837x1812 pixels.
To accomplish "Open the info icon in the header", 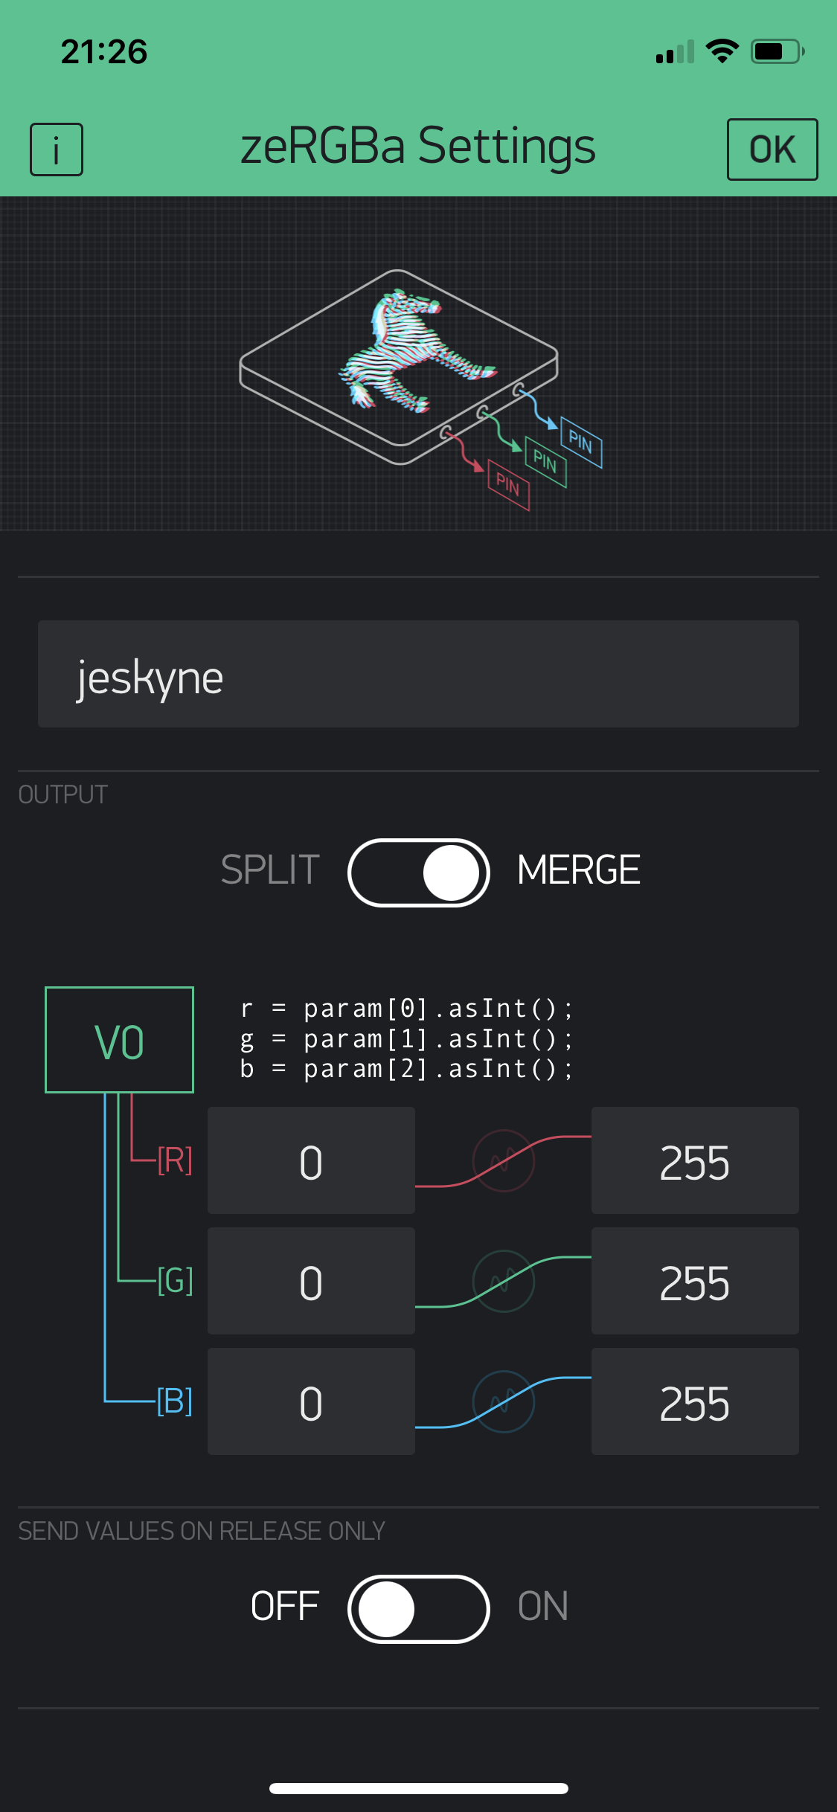I will click(57, 150).
